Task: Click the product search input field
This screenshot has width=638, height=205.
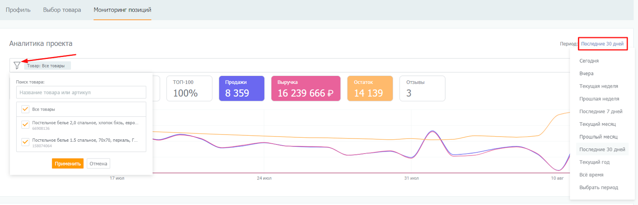Action: [81, 92]
